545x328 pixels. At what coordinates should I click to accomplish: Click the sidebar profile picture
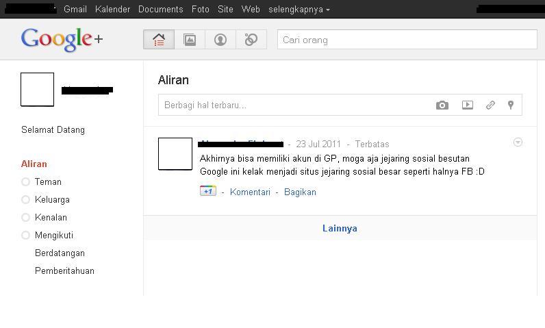pos(37,89)
